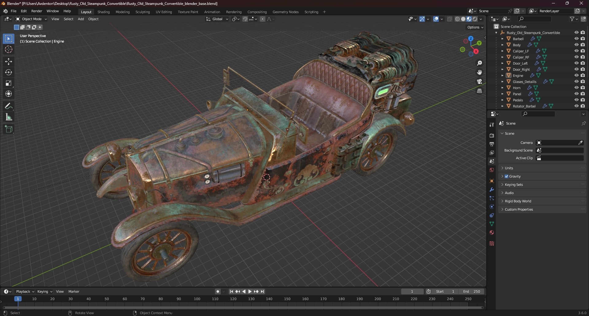This screenshot has width=589, height=316.
Task: Open the Texture properties tab
Action: click(492, 243)
